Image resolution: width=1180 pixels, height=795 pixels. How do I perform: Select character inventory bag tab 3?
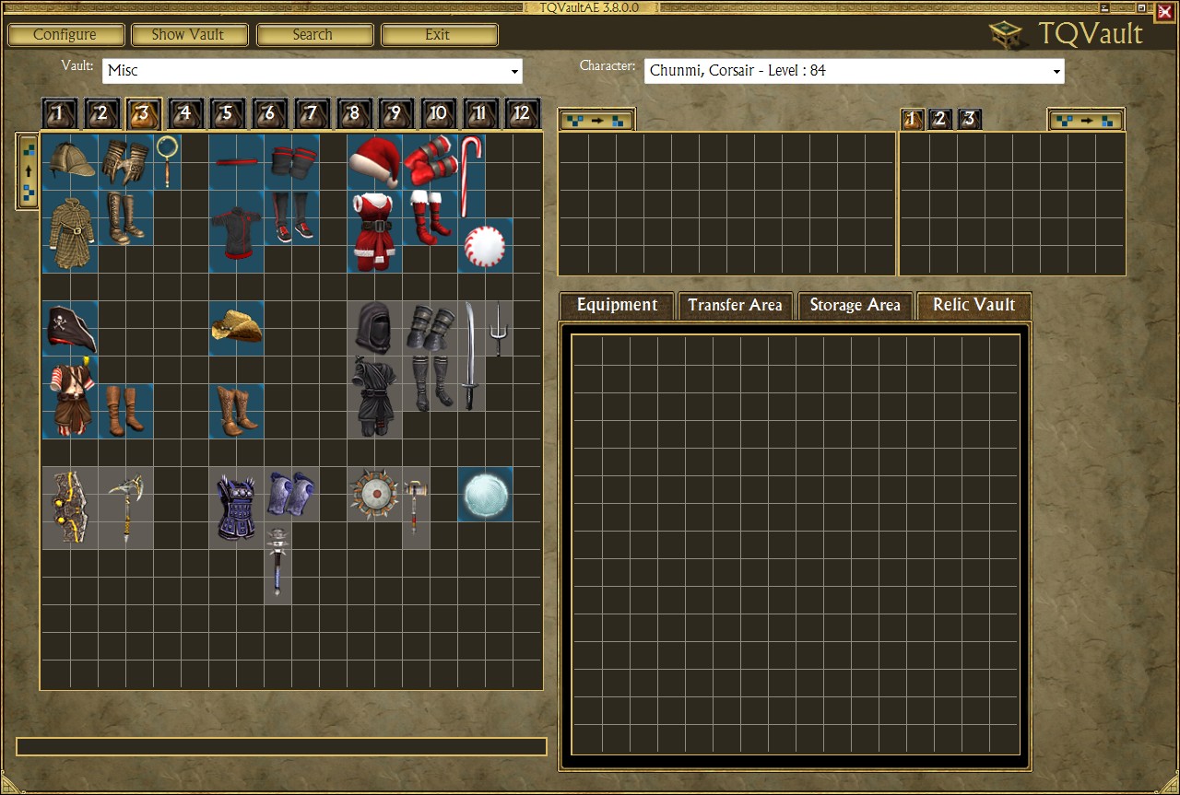(x=969, y=119)
